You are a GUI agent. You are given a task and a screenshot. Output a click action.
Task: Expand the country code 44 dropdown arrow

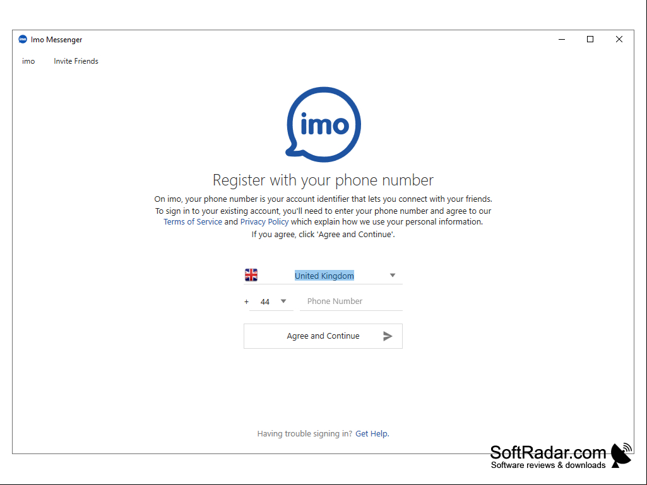283,301
